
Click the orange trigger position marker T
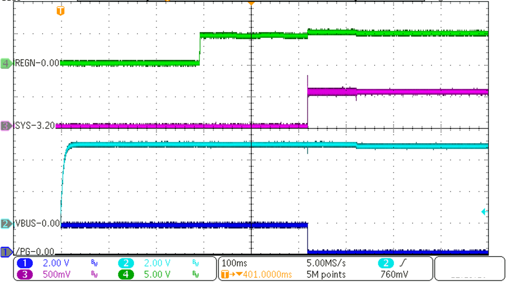(x=60, y=11)
